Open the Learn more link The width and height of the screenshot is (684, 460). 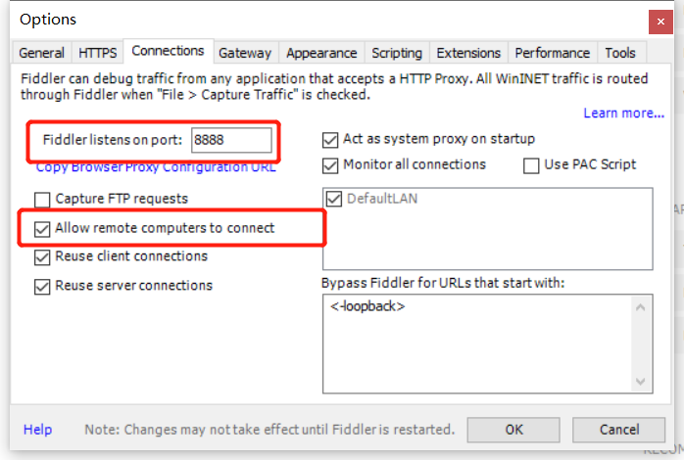624,114
